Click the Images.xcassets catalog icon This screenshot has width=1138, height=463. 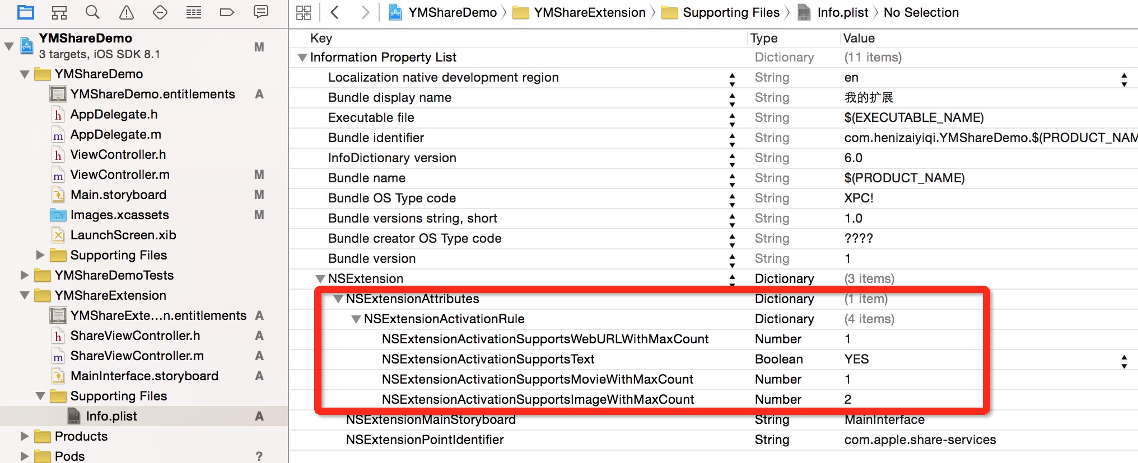click(x=58, y=215)
